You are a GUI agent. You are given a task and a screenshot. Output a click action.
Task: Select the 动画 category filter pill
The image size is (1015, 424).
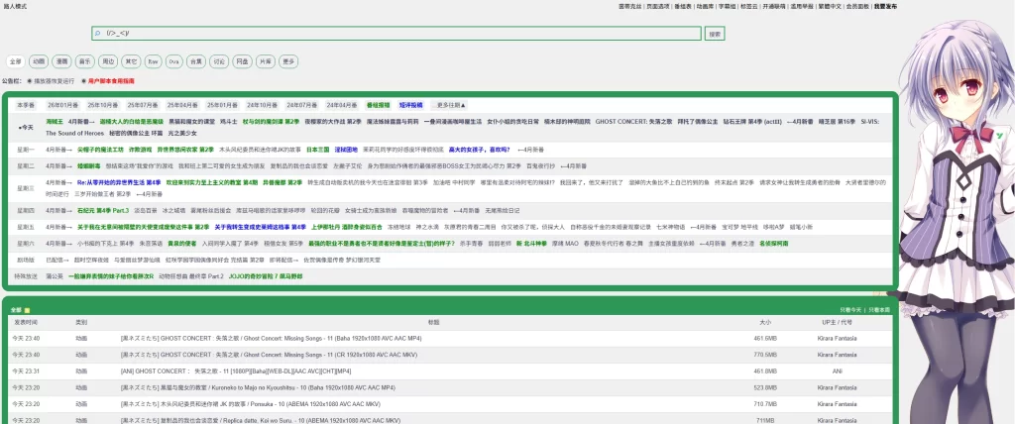point(39,61)
